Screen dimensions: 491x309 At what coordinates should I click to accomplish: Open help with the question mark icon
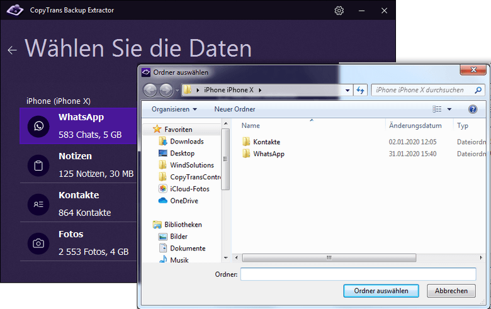[473, 110]
